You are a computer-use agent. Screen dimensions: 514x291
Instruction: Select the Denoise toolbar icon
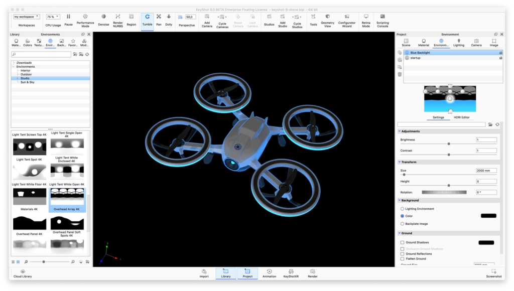click(x=103, y=20)
